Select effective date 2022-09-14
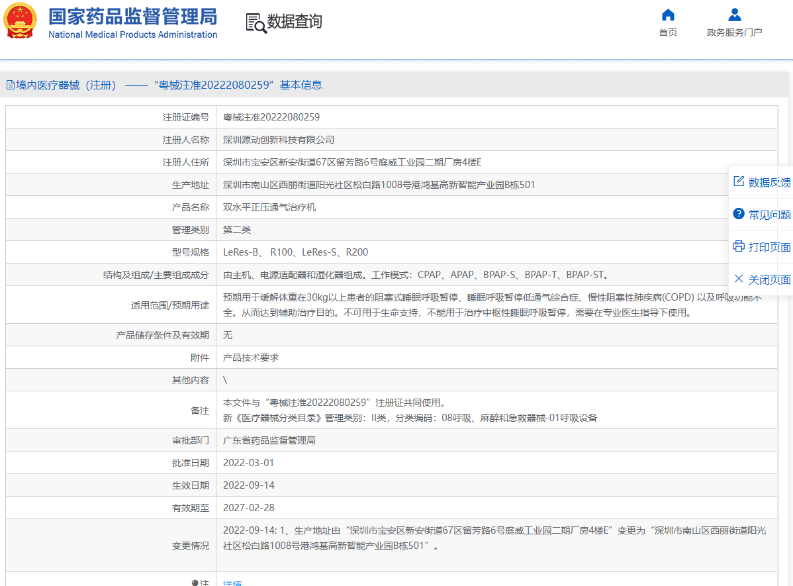This screenshot has width=793, height=586. tap(248, 485)
